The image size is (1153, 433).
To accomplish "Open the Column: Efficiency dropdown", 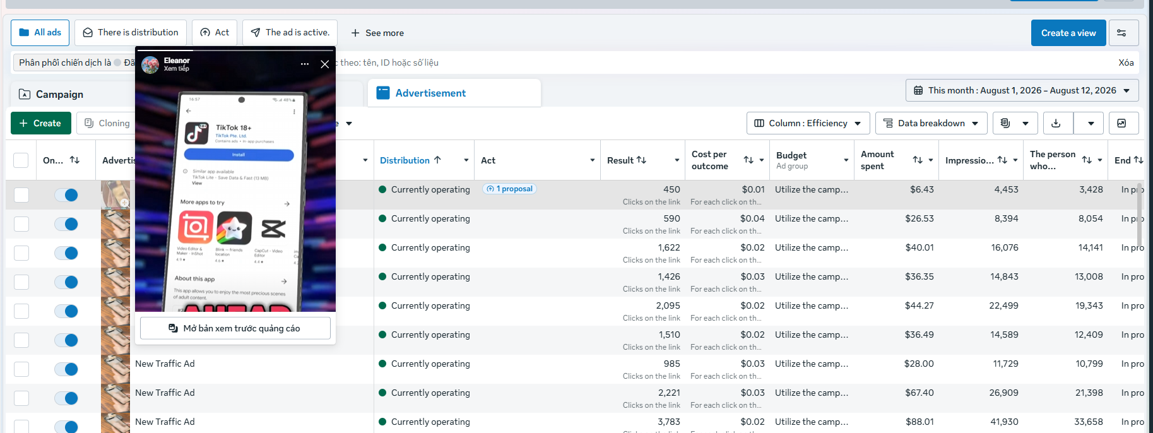I will coord(808,123).
